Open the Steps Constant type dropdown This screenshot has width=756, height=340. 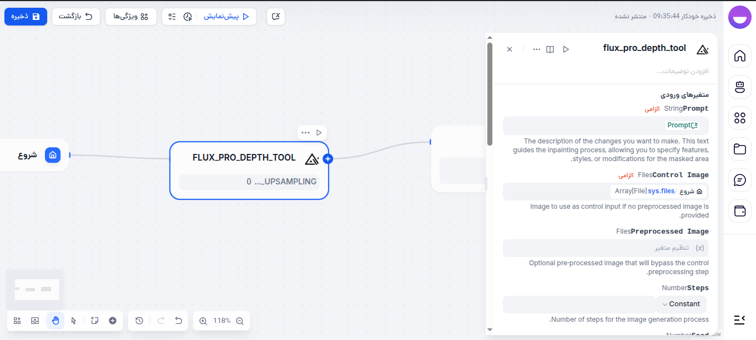pyautogui.click(x=681, y=304)
